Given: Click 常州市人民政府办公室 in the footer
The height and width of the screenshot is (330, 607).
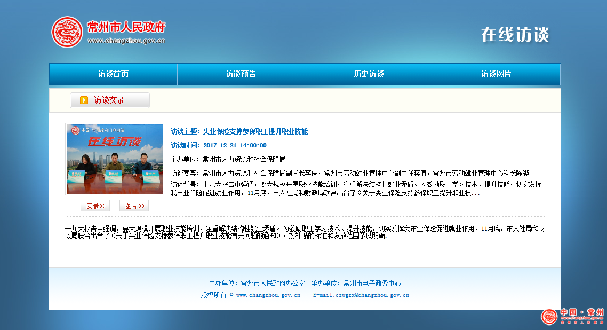Looking at the screenshot, I should pos(273,283).
